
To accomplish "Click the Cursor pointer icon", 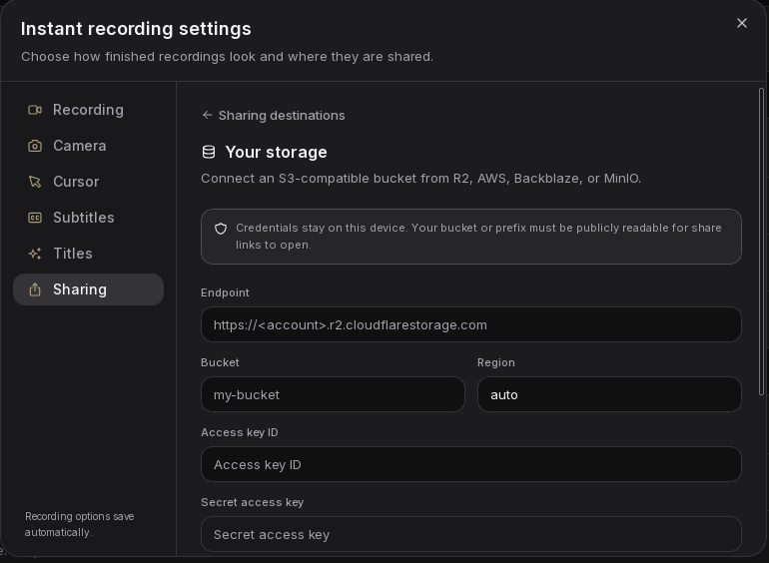I will pos(35,182).
